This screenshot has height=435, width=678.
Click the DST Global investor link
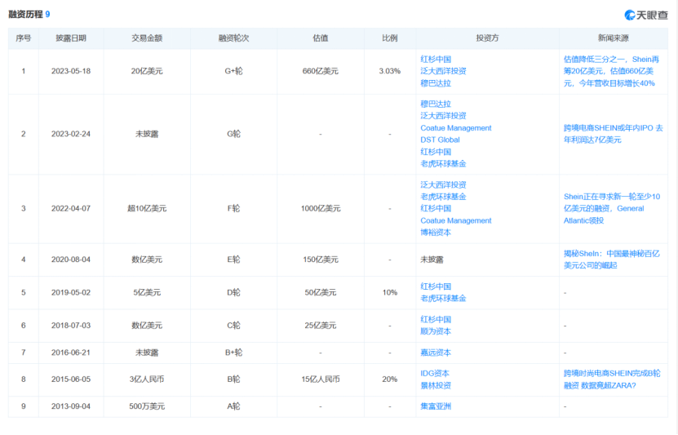[440, 140]
